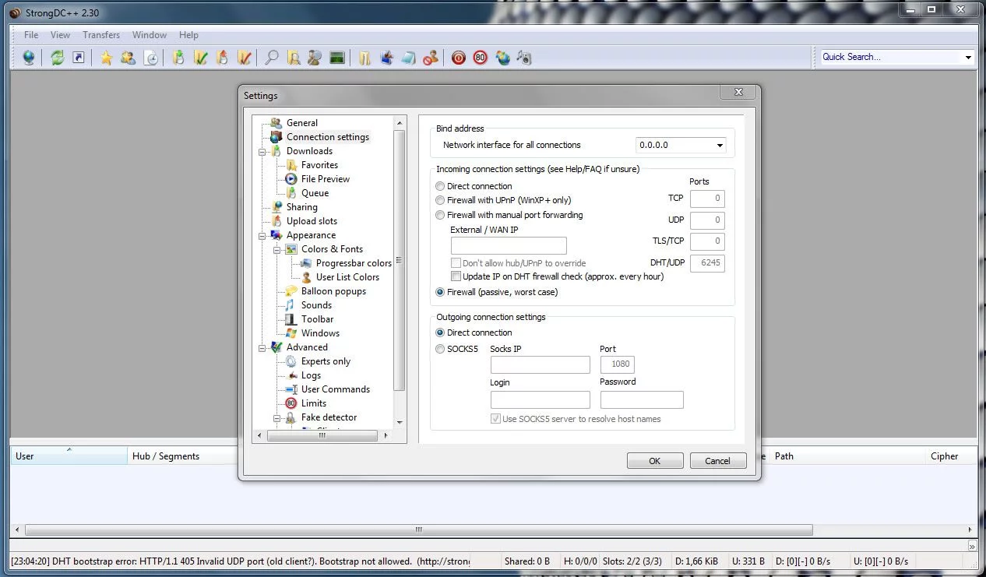Open Favorite Hubs with the star icon
This screenshot has height=577, width=986.
(107, 58)
